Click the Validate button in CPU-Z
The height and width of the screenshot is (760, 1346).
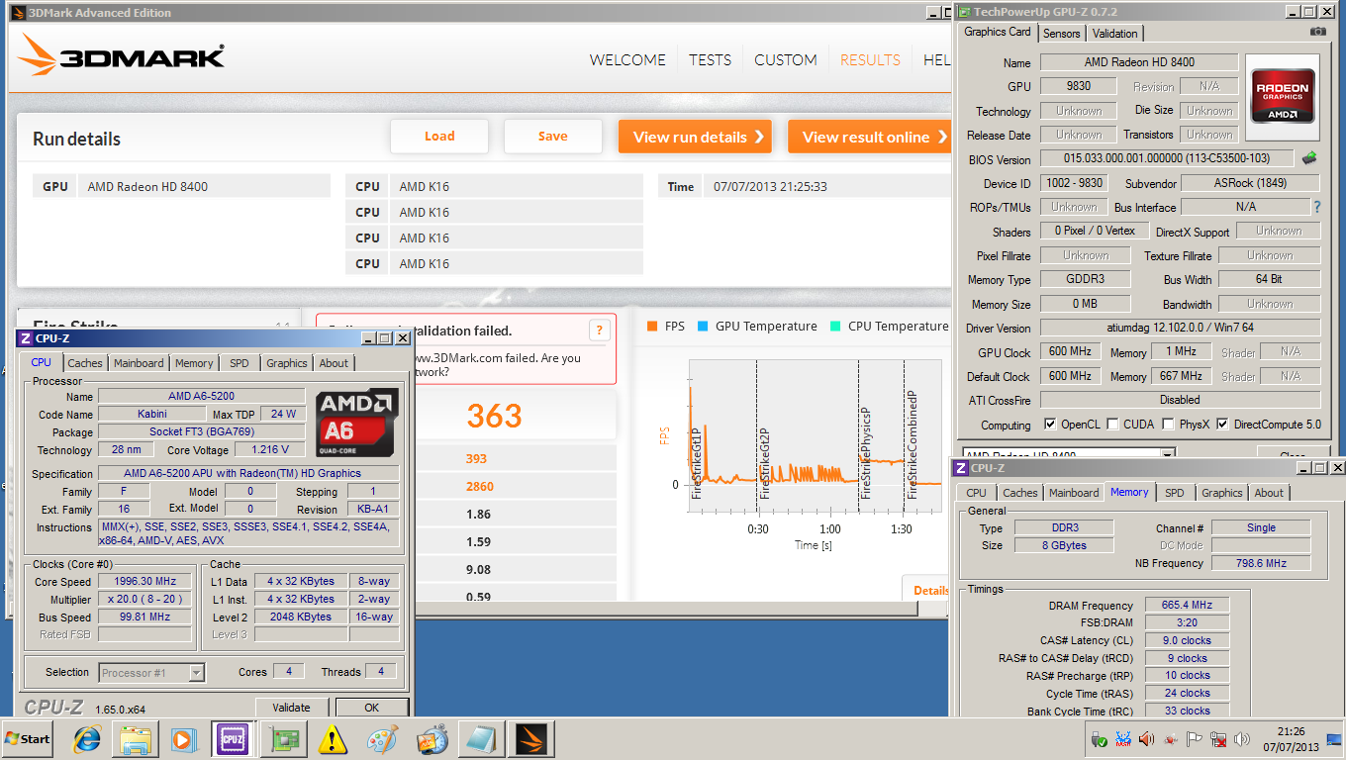coord(292,708)
